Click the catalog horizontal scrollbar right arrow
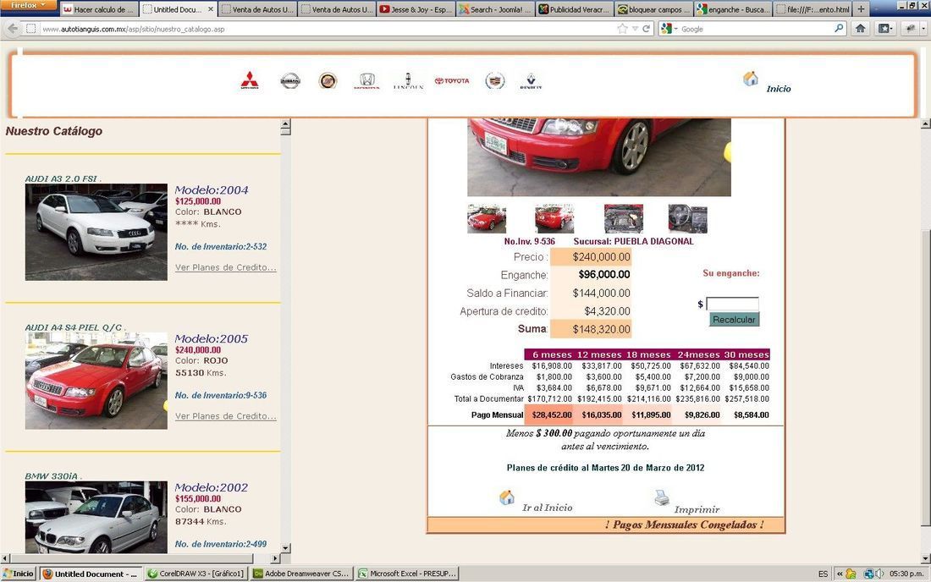Screen dimensions: 931x582 [275, 558]
